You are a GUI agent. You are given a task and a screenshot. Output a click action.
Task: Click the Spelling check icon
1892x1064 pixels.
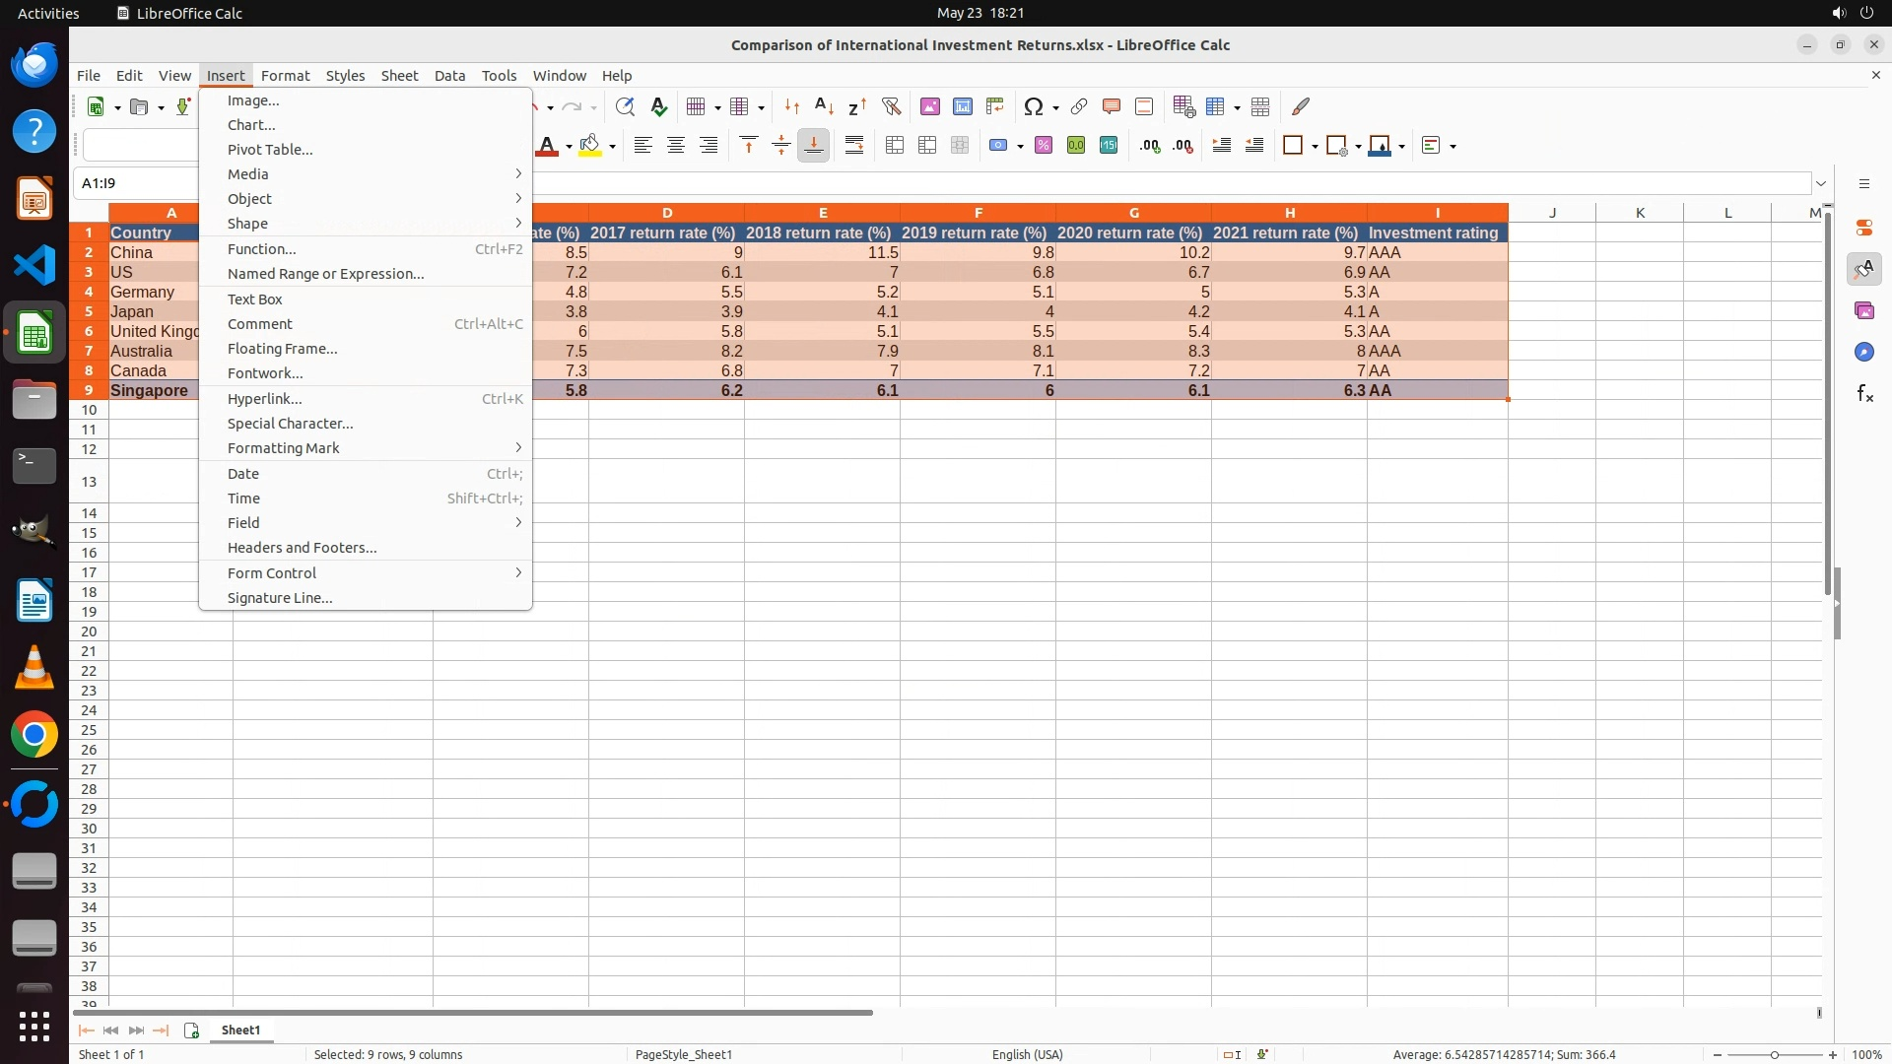click(x=658, y=106)
